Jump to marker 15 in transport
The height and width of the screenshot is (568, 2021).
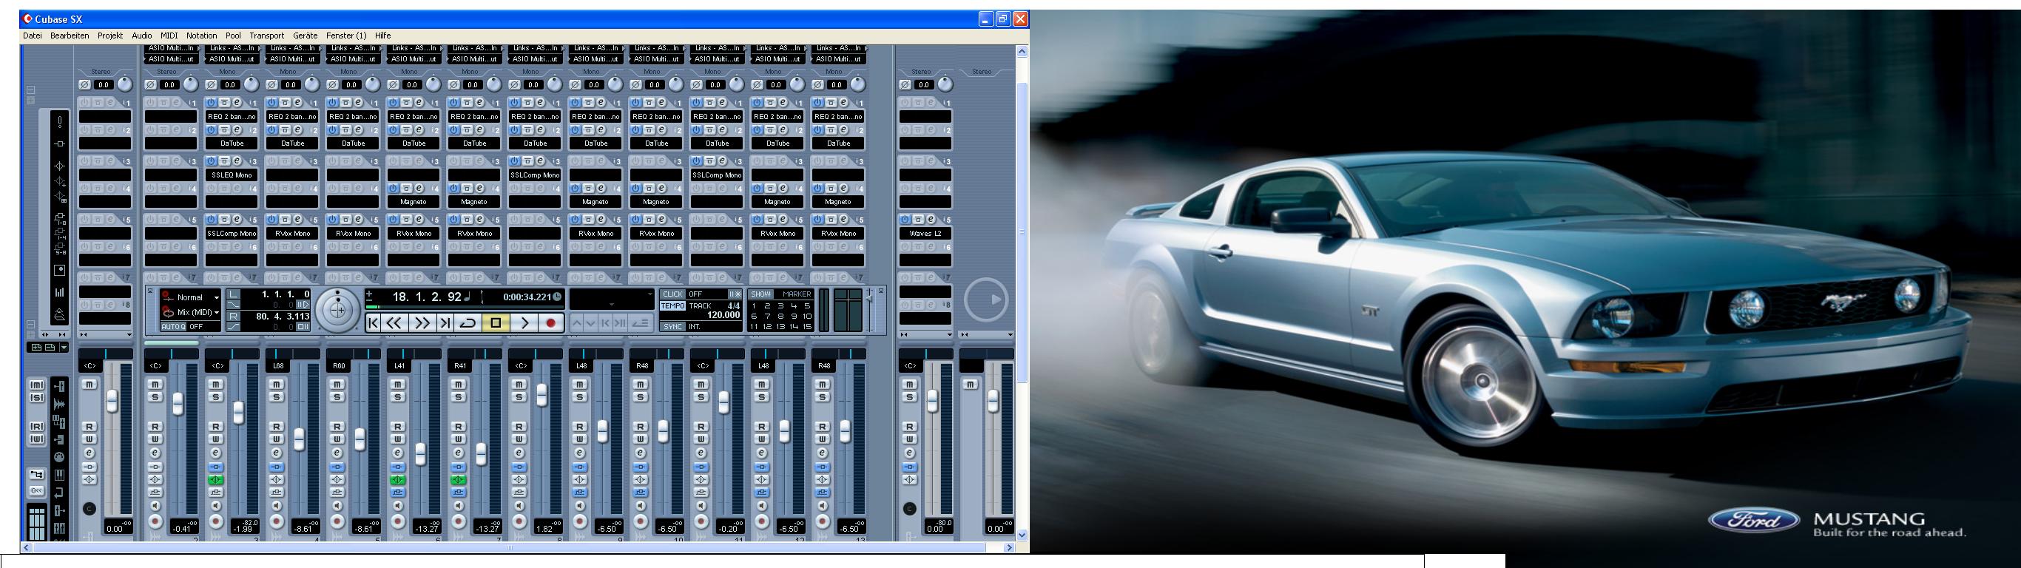(807, 326)
